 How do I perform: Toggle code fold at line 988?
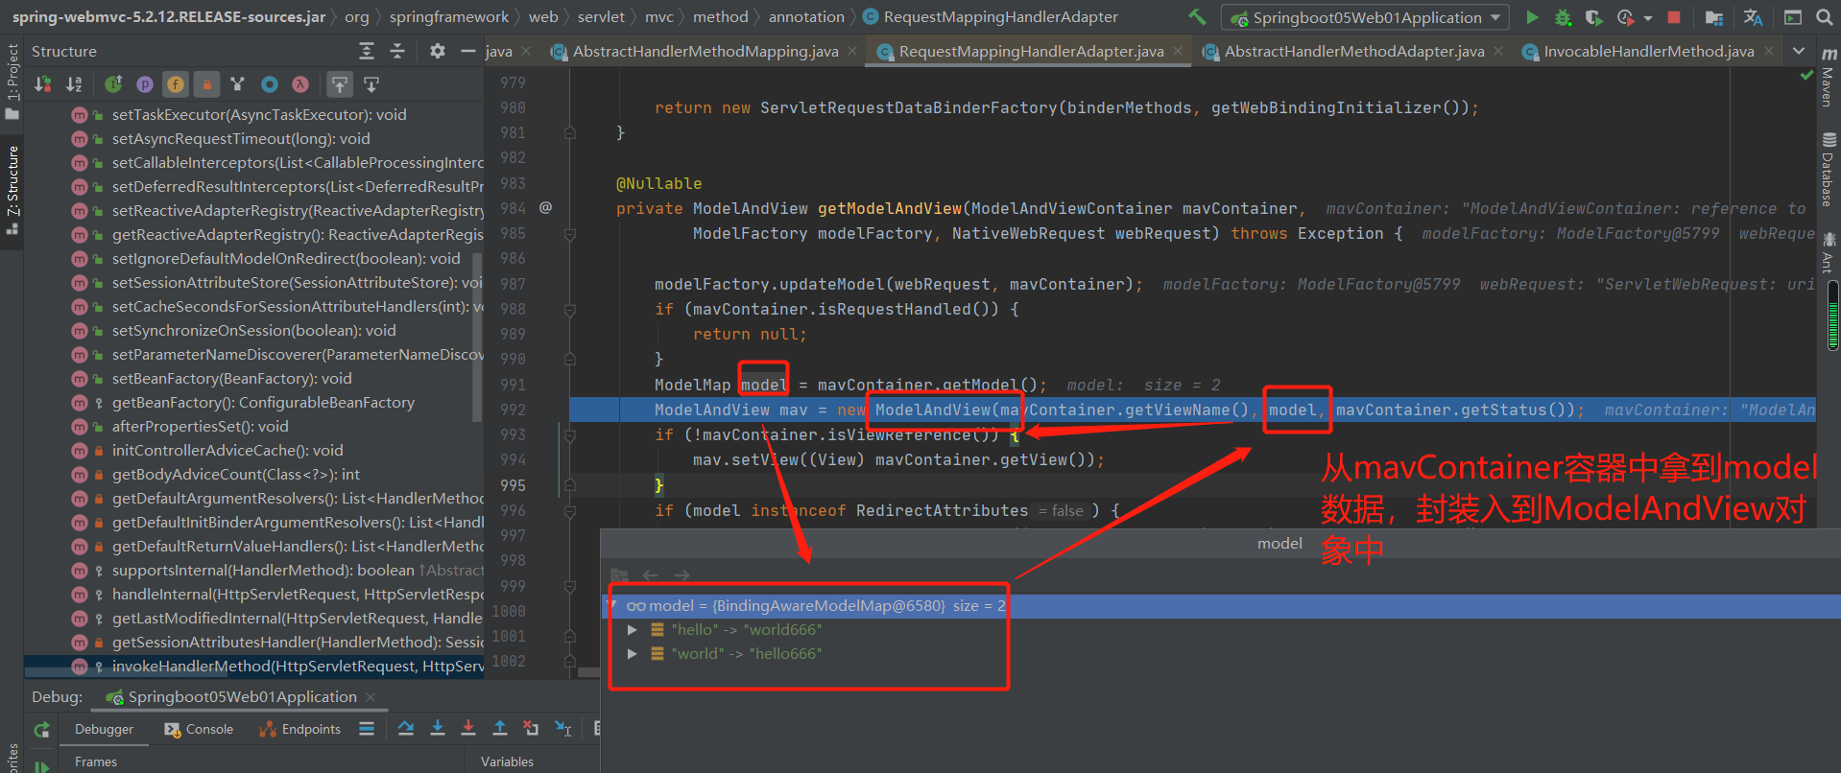(x=570, y=310)
